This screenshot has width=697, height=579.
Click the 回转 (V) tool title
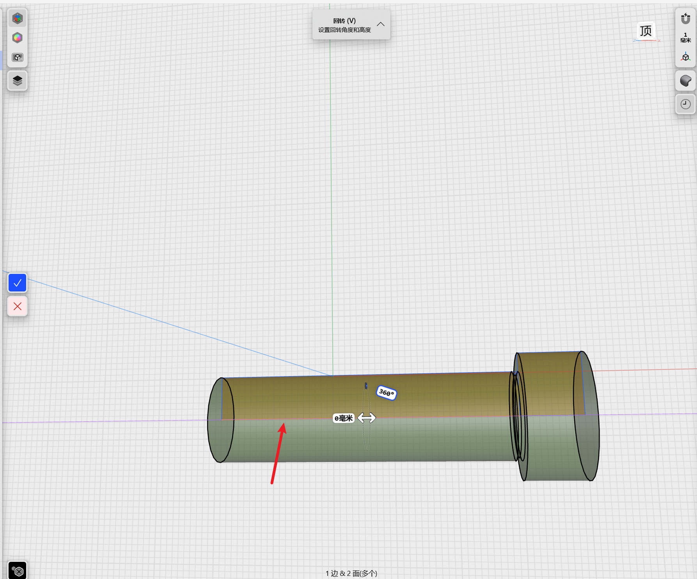click(x=344, y=21)
